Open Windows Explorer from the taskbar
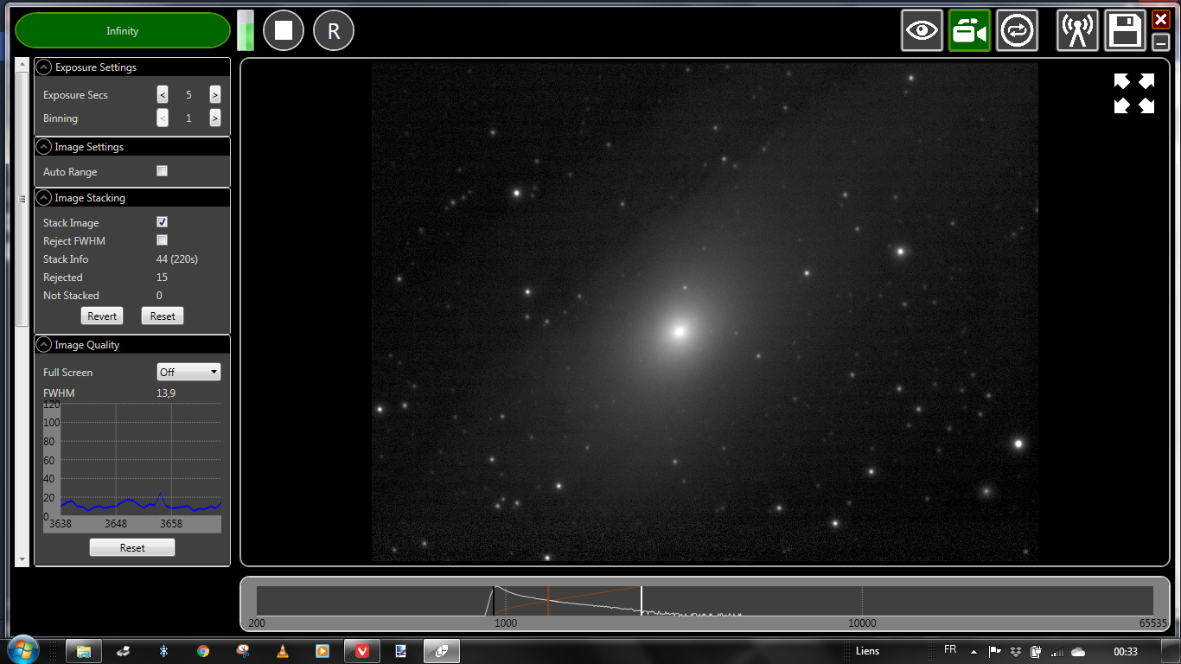 pos(84,651)
